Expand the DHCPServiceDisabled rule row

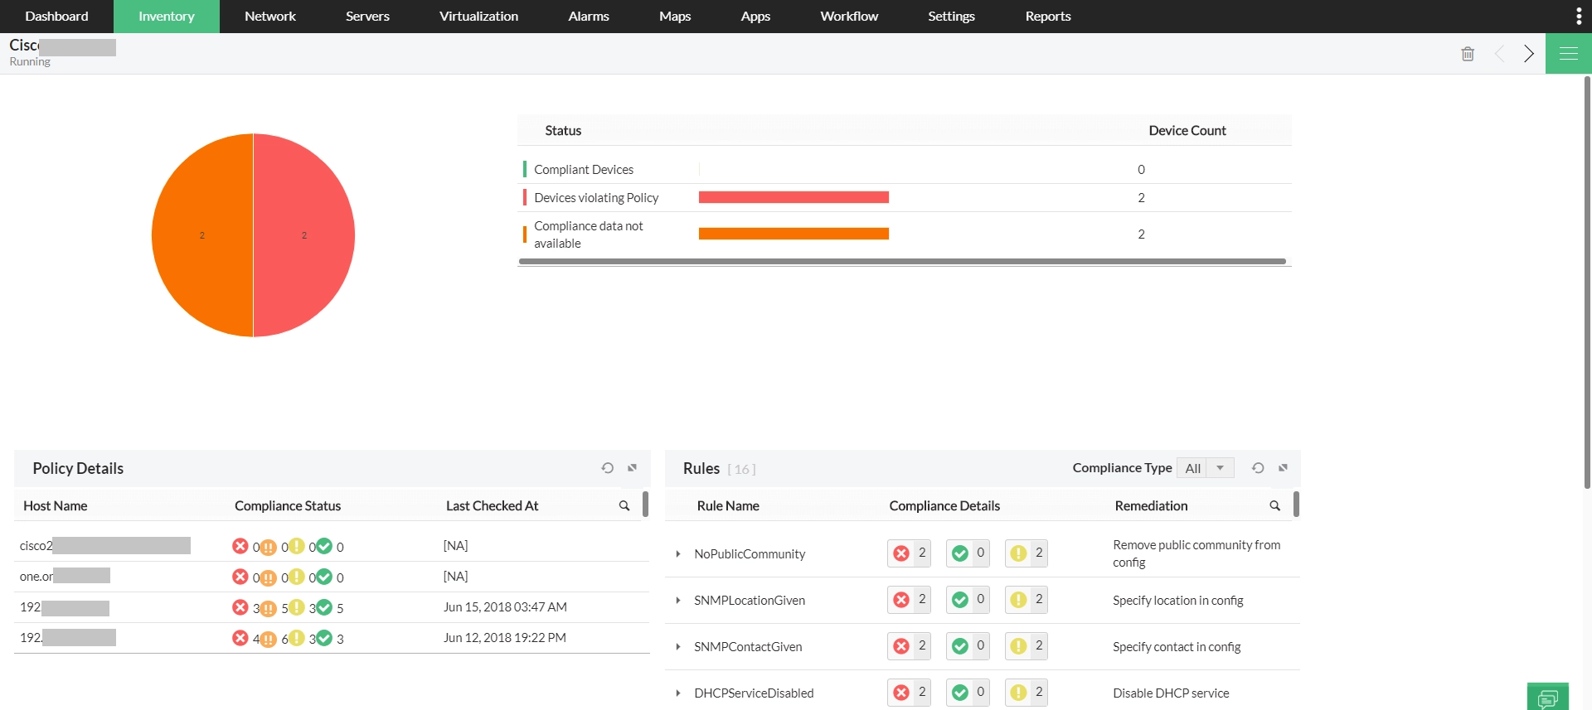[678, 693]
